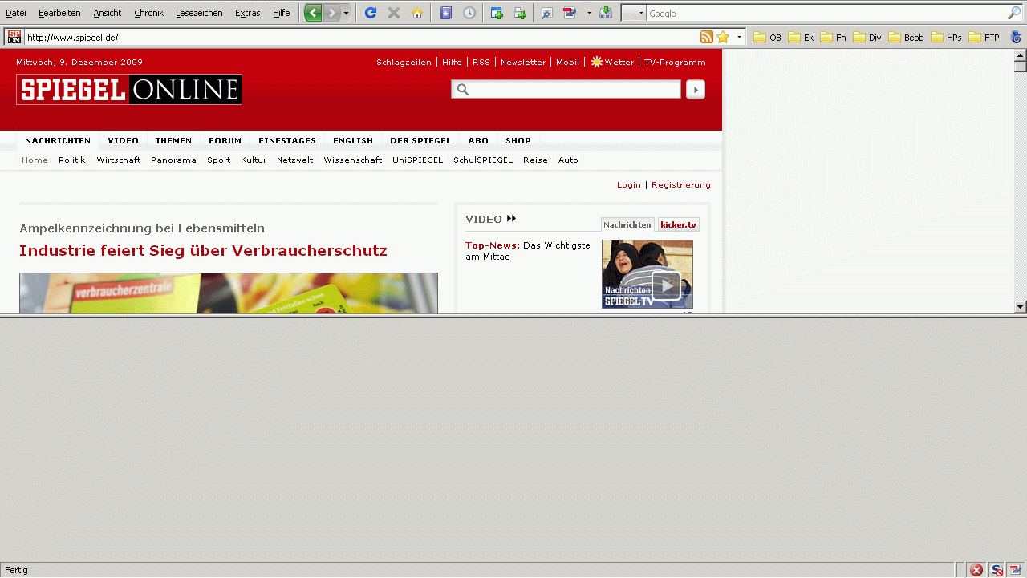Click the printer-with-plus toolbar icon
1027x578 pixels.
pyautogui.click(x=520, y=13)
